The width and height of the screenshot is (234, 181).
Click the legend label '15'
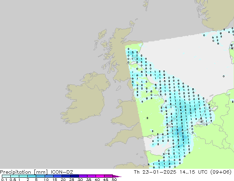[55, 180]
